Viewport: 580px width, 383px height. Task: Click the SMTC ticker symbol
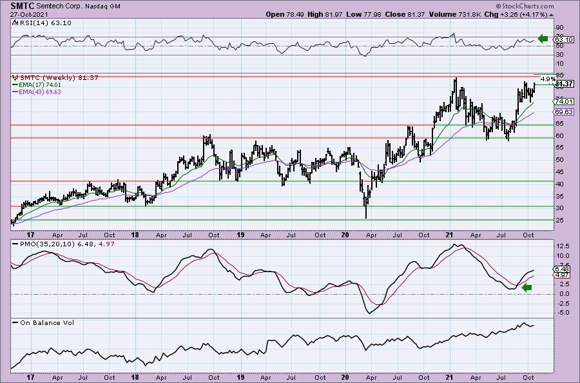click(x=23, y=6)
